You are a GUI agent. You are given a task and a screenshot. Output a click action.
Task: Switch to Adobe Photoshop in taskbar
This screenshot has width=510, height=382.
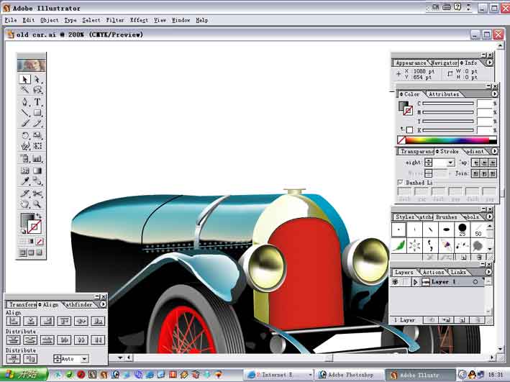(x=348, y=375)
